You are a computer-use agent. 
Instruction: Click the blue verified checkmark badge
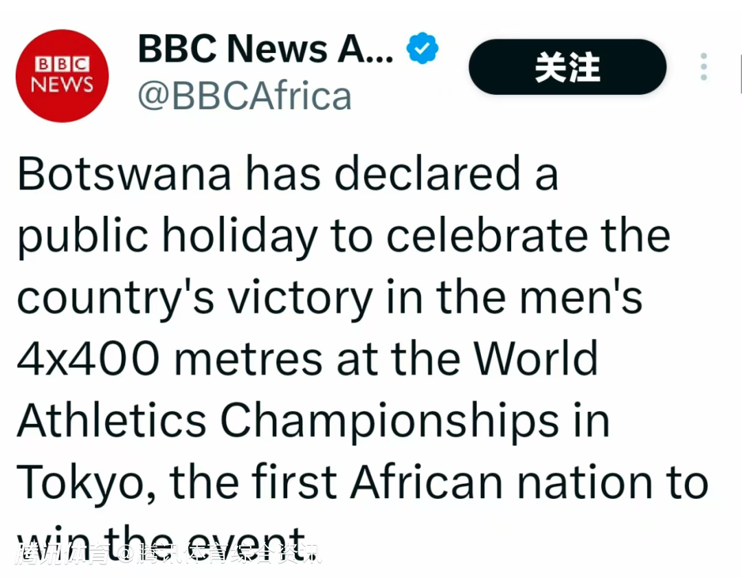pyautogui.click(x=423, y=49)
